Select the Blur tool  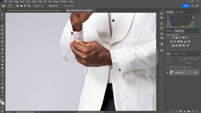pyautogui.click(x=2, y=64)
